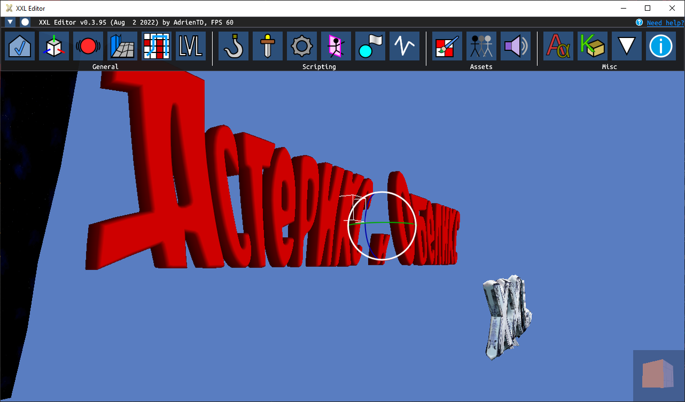Viewport: 685px width, 402px height.
Task: Click the Need help? link
Action: pyautogui.click(x=665, y=22)
